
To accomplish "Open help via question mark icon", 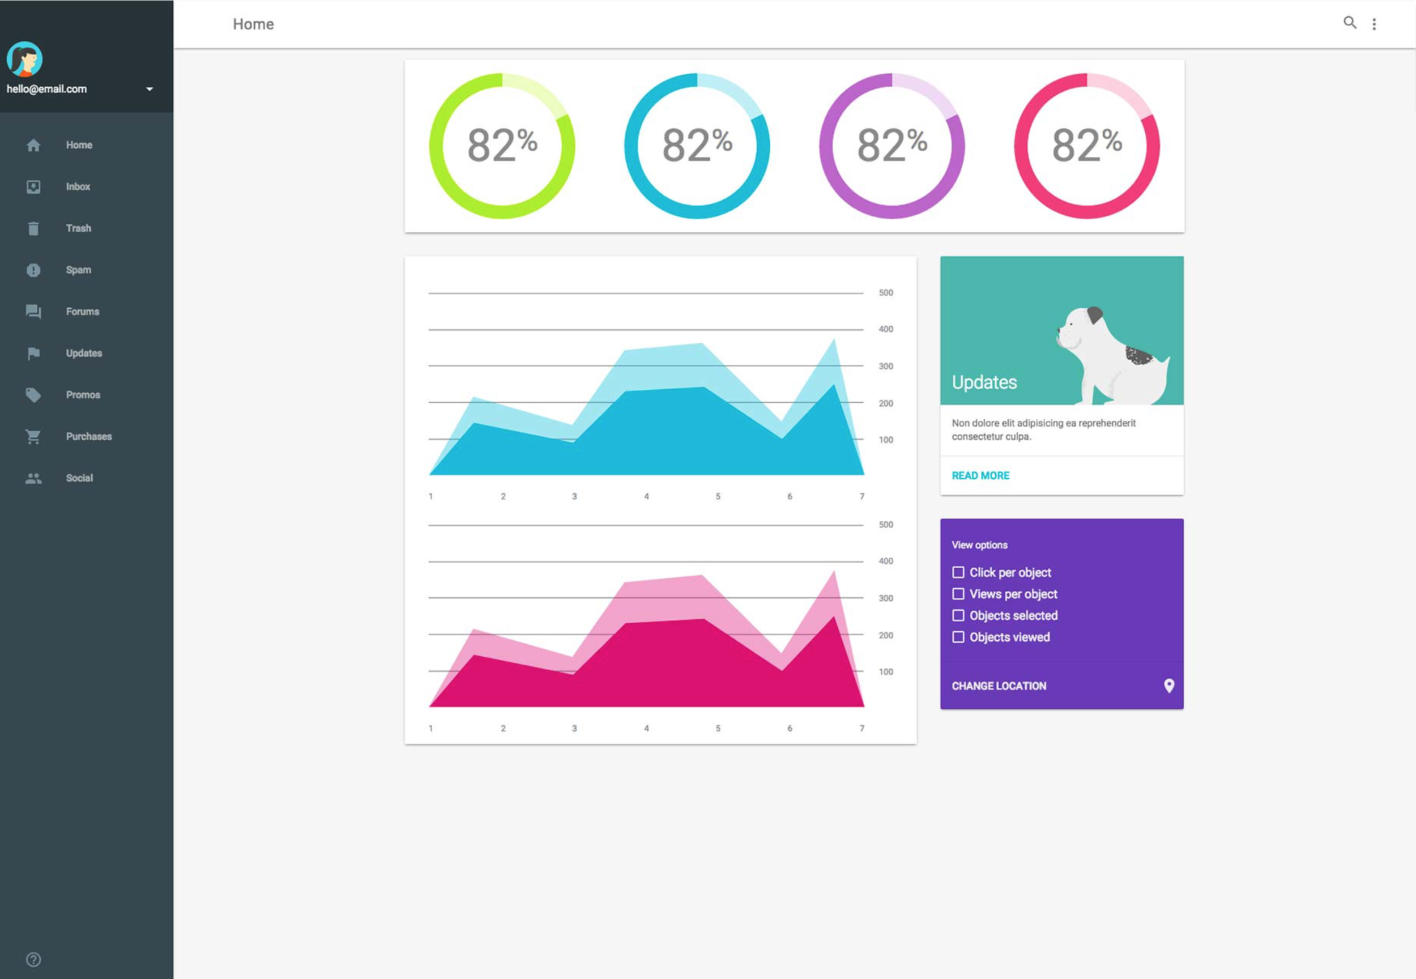I will pyautogui.click(x=33, y=959).
